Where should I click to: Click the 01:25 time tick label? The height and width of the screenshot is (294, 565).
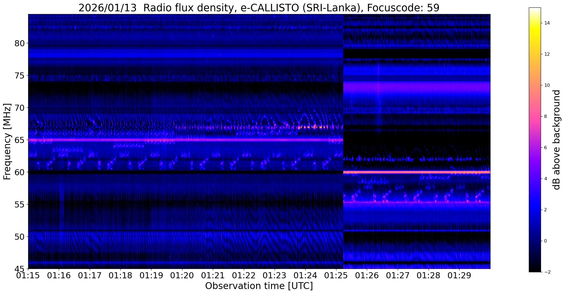tap(336, 276)
